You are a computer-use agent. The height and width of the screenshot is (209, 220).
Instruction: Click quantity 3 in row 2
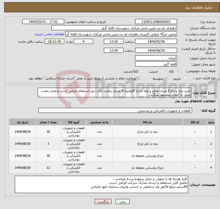tap(48, 144)
